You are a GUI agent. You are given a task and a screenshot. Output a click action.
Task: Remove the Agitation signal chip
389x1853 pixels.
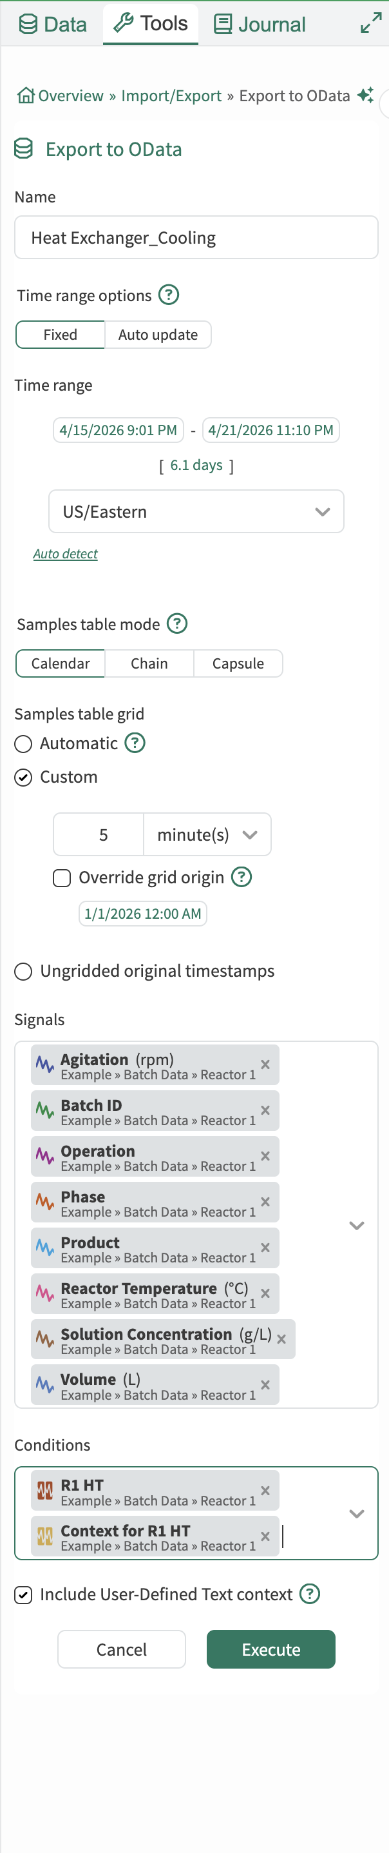coord(265,1064)
